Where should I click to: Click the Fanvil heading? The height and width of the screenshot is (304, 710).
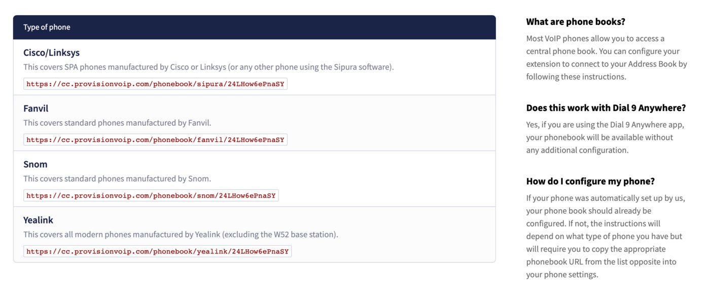point(35,108)
